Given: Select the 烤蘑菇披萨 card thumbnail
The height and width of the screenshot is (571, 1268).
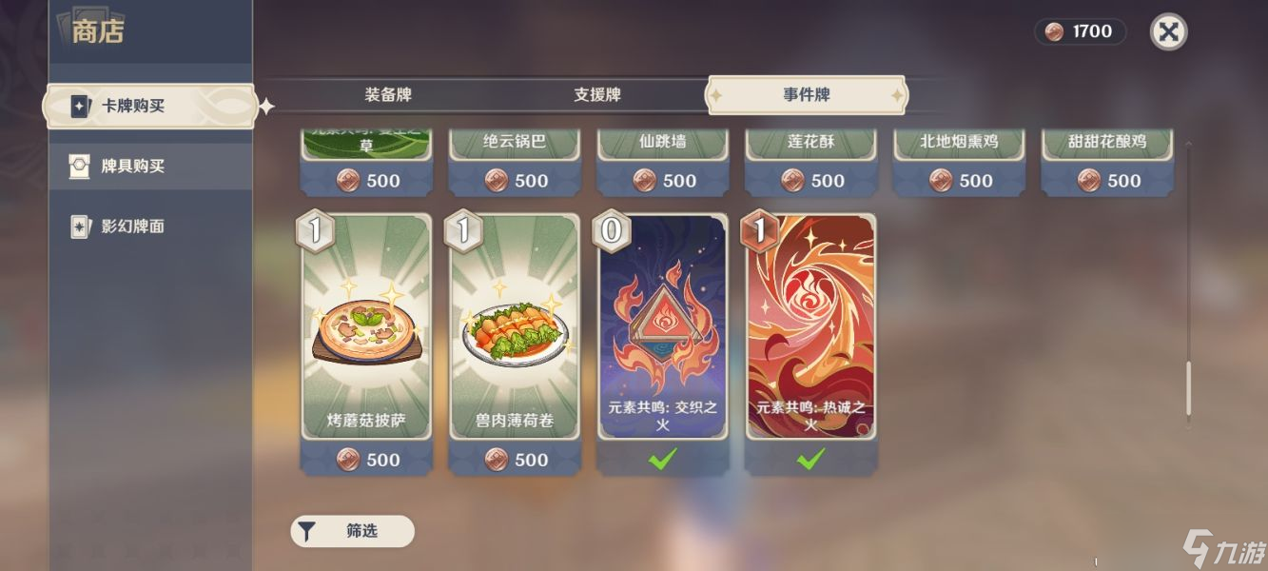Looking at the screenshot, I should pyautogui.click(x=366, y=326).
